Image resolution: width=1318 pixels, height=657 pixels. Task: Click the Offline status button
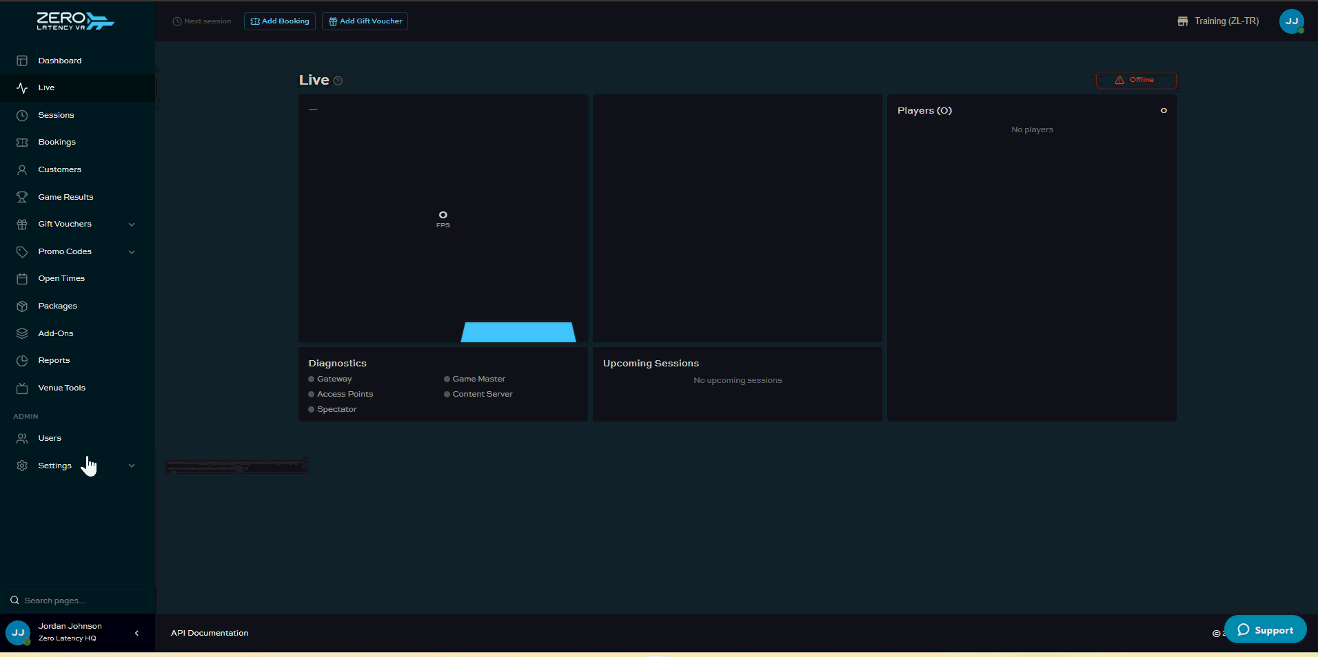coord(1136,80)
